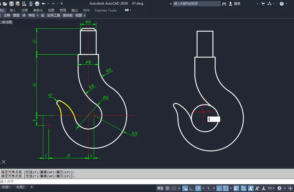Click the Redo arrow icon
Image resolution: width=294 pixels, height=192 pixels.
tap(53, 4)
